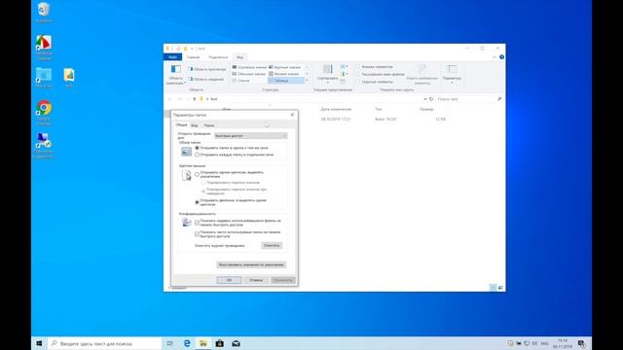Choose Крупные значки layout

pyautogui.click(x=285, y=67)
